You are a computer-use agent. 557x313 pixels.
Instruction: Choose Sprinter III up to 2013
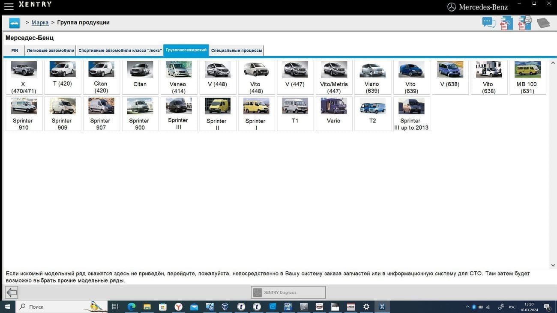[x=411, y=113]
